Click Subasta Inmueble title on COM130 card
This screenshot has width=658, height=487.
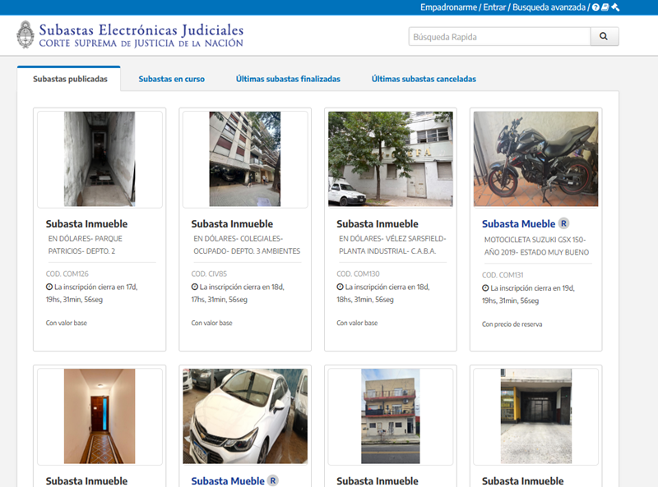tap(378, 224)
